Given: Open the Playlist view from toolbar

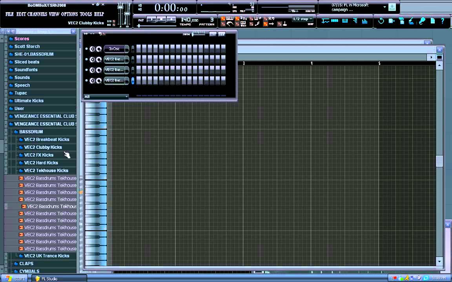Looking at the screenshot, I should point(325,21).
